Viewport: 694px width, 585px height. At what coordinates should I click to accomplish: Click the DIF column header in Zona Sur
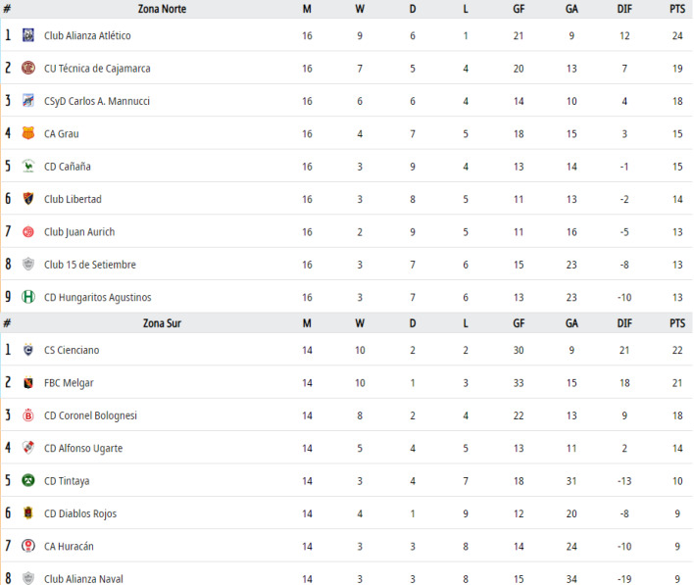pos(624,323)
